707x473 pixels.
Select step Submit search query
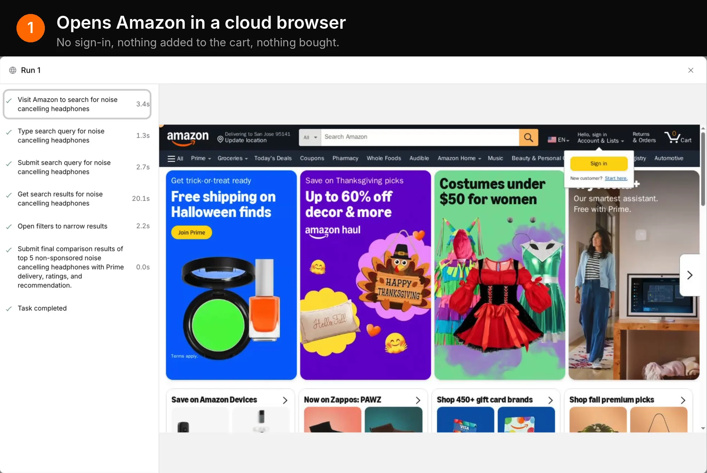click(77, 167)
